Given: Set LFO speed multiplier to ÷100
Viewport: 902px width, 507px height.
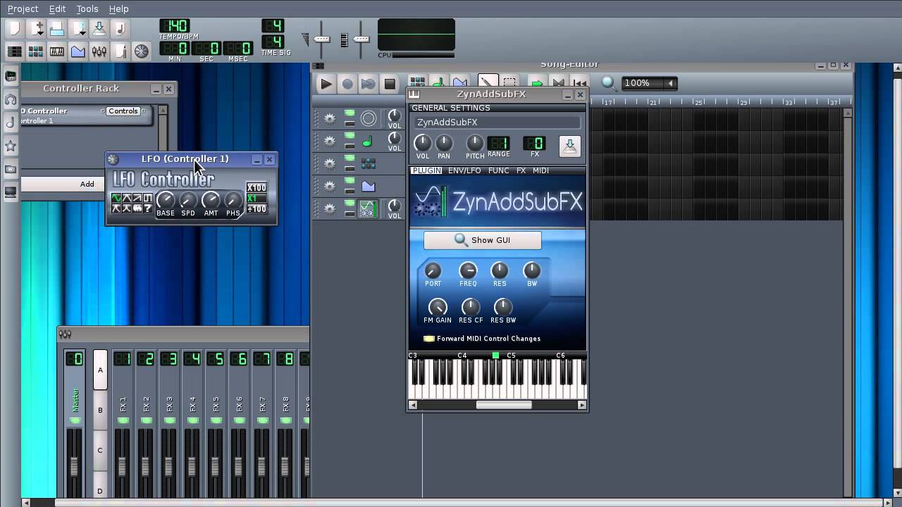Looking at the screenshot, I should point(257,209).
